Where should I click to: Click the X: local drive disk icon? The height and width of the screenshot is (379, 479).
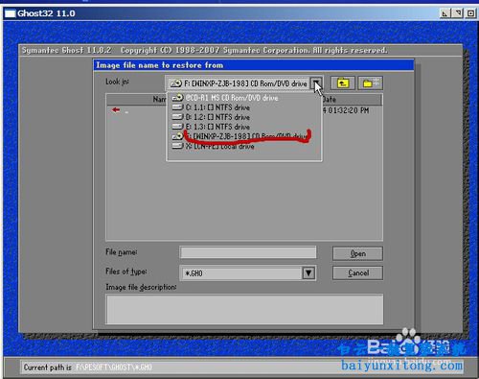[177, 146]
